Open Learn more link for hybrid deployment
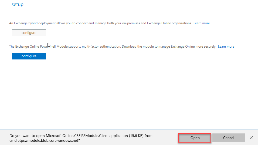 click(x=202, y=23)
